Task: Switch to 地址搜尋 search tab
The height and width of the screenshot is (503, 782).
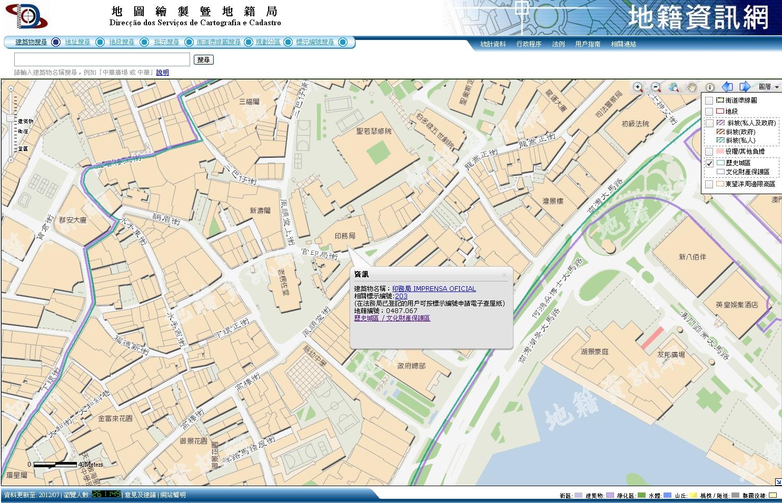Action: pyautogui.click(x=77, y=42)
